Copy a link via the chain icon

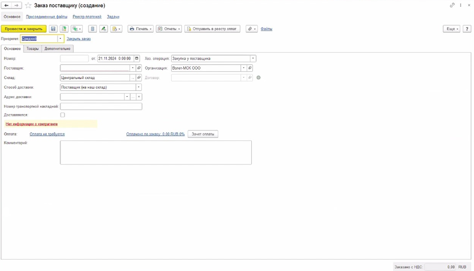tap(453, 6)
